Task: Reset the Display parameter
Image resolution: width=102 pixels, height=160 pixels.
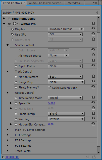Action: point(93,29)
